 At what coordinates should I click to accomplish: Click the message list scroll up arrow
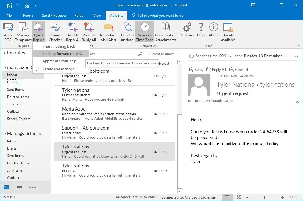tap(180, 62)
